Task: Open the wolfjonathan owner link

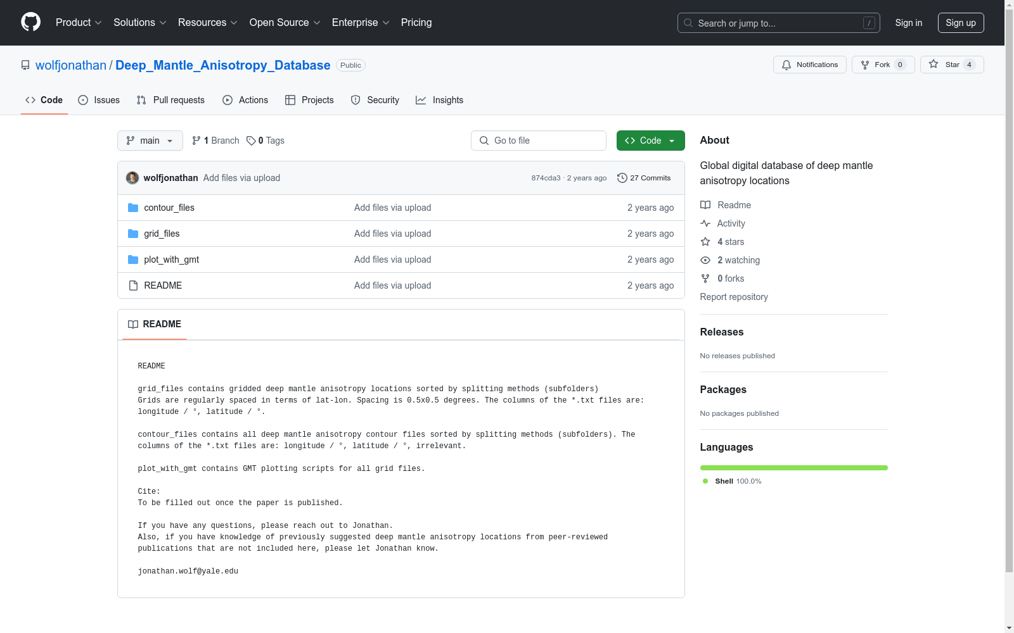Action: click(x=71, y=65)
